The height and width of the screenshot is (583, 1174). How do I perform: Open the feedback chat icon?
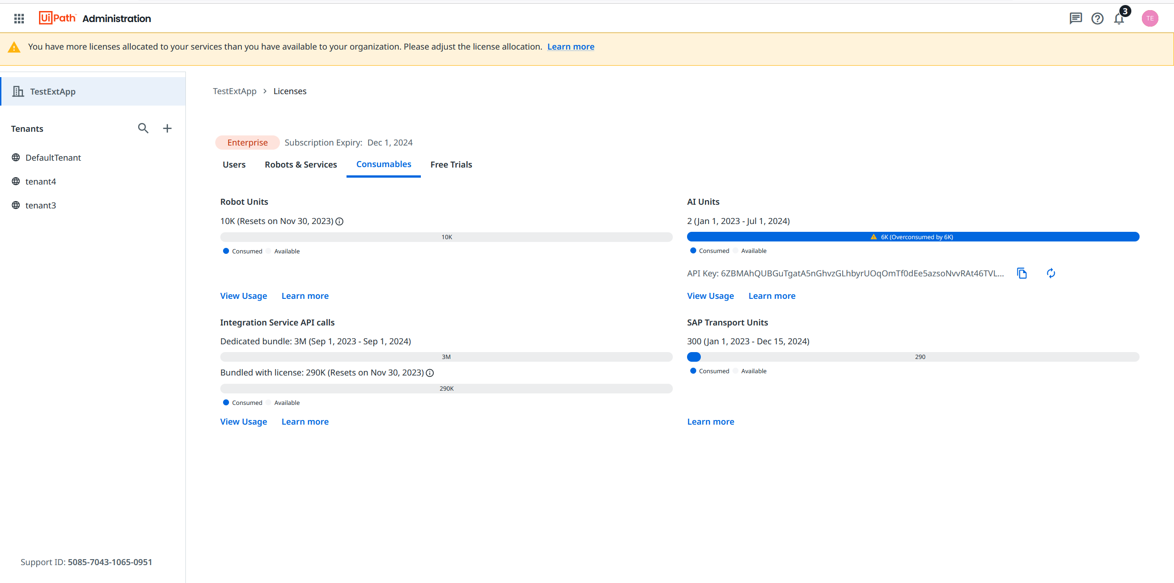[1075, 18]
